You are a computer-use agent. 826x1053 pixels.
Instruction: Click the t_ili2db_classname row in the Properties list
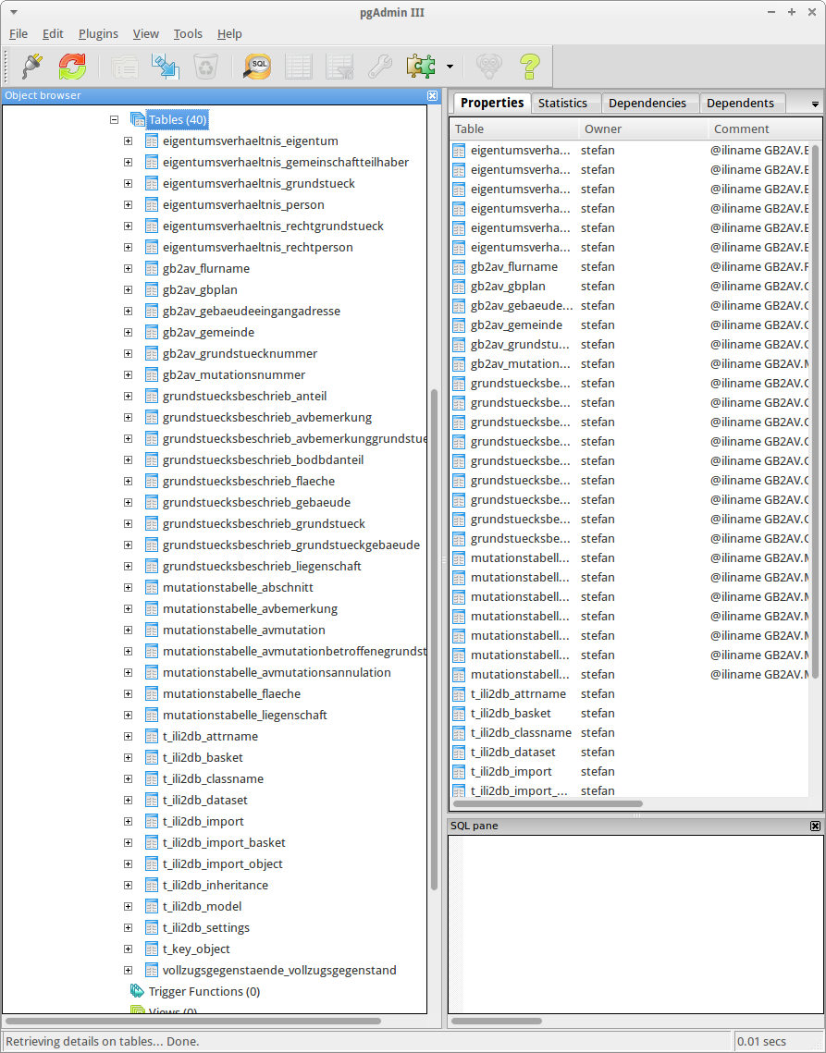click(629, 733)
